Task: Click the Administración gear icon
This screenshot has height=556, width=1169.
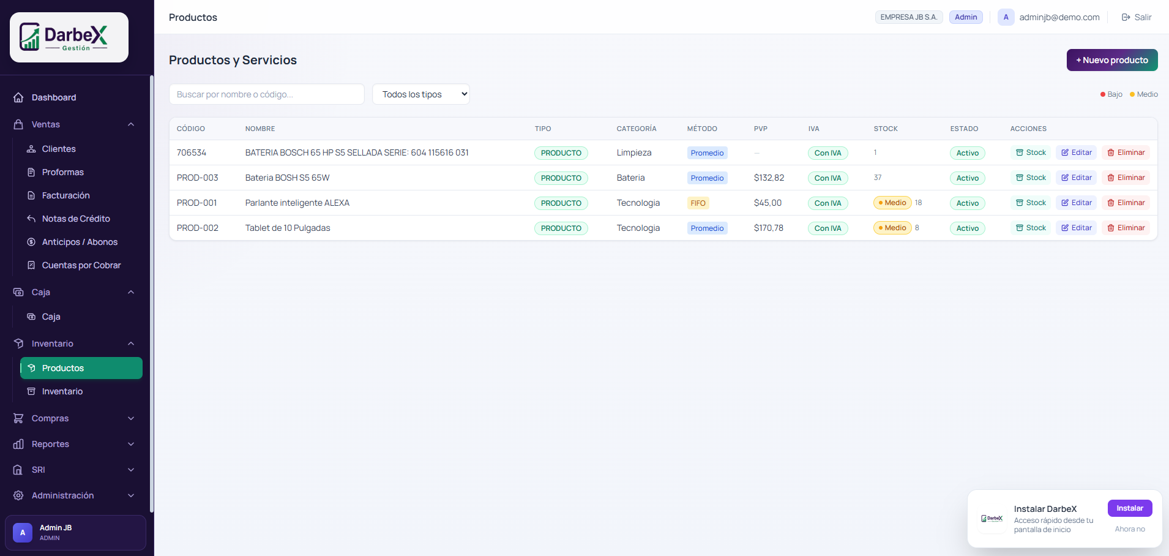Action: [18, 495]
